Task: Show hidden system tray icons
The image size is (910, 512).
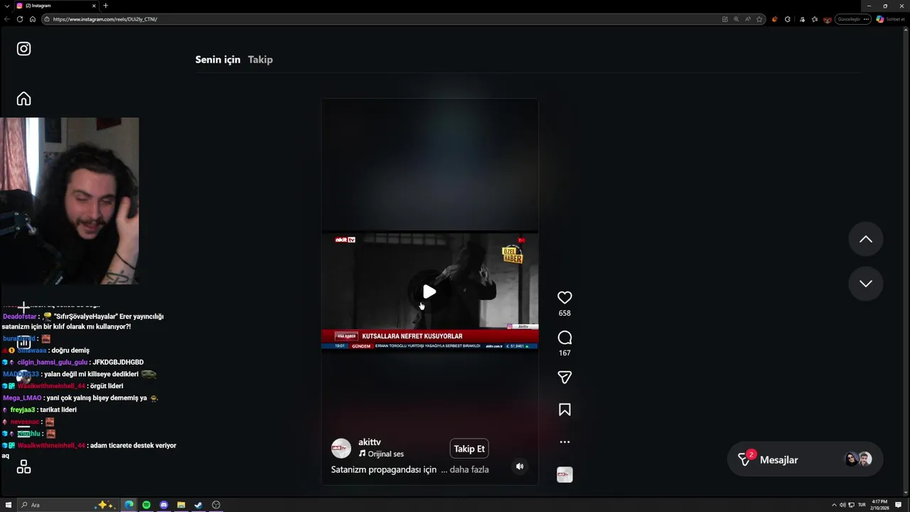Action: pyautogui.click(x=835, y=505)
